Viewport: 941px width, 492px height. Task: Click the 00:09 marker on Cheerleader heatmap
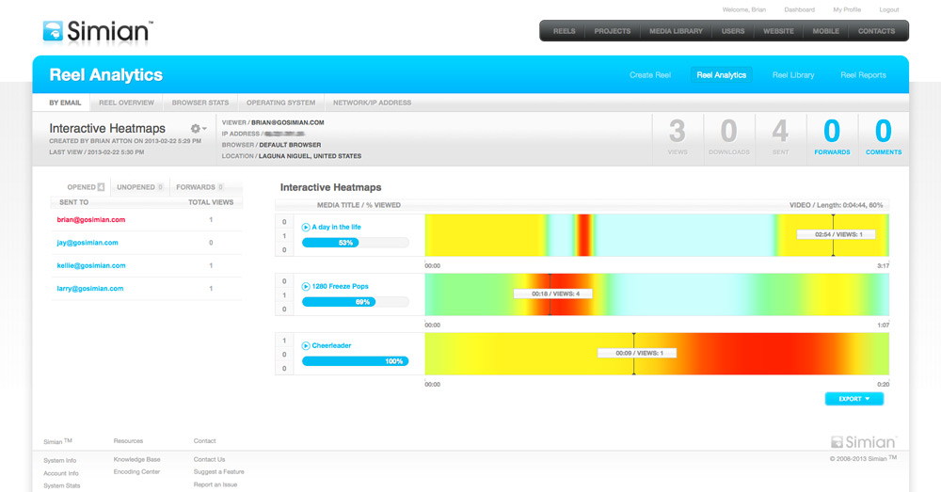[637, 354]
